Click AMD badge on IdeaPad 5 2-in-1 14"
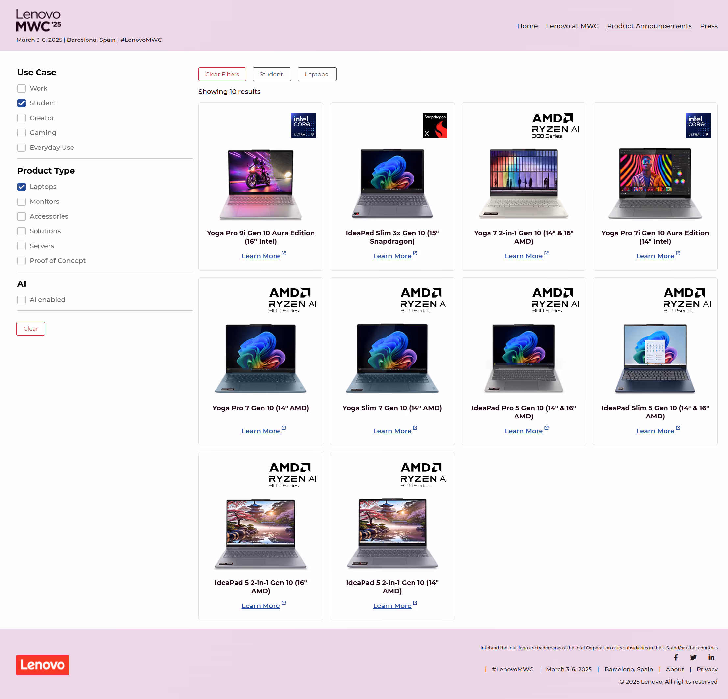The height and width of the screenshot is (699, 728). coord(424,475)
